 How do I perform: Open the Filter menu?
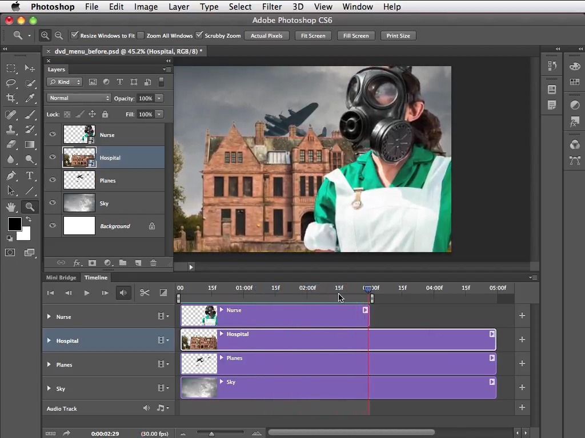[x=271, y=7]
